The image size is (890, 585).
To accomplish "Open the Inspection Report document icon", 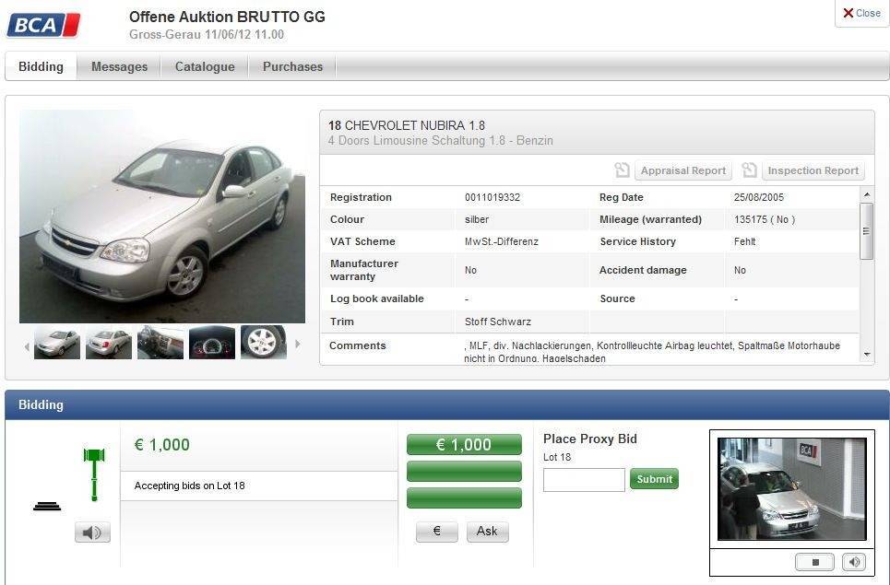I will [x=749, y=170].
